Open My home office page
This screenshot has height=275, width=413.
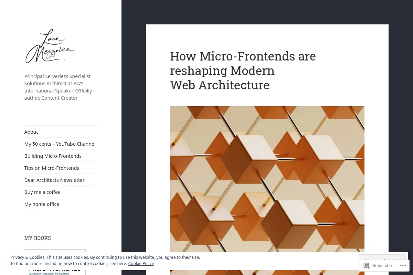(x=42, y=204)
